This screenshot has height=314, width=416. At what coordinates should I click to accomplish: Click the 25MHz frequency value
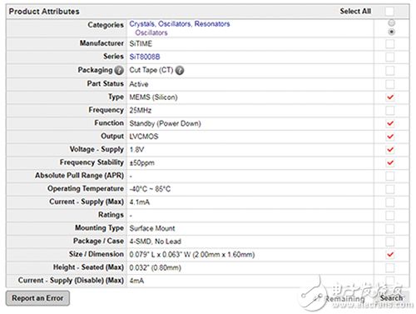(141, 111)
